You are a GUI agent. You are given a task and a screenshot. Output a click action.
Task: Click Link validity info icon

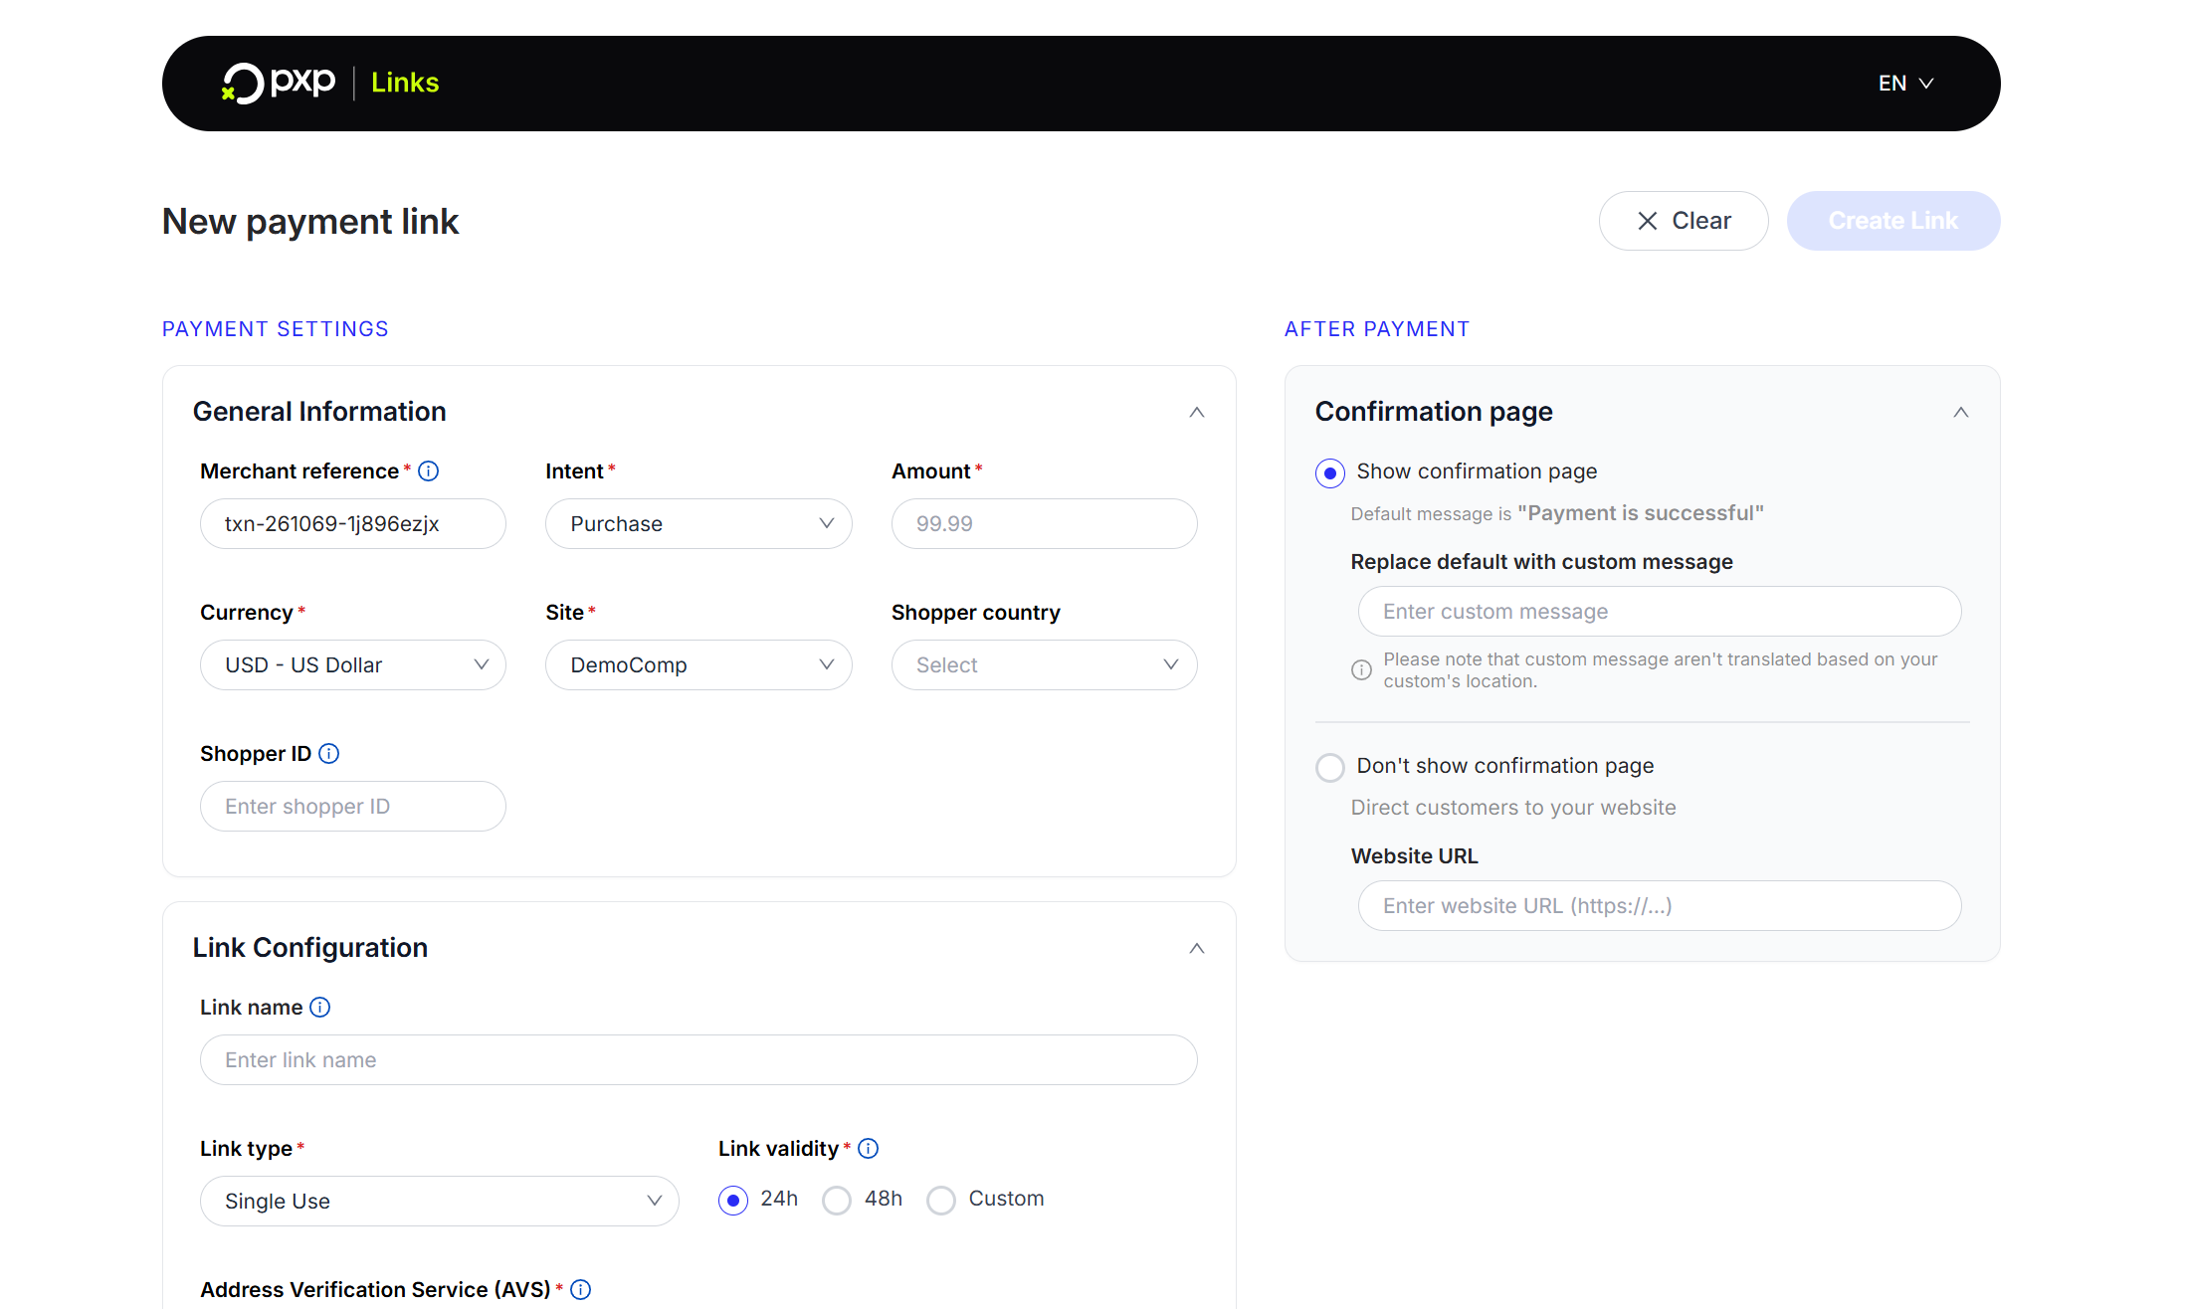pos(868,1149)
